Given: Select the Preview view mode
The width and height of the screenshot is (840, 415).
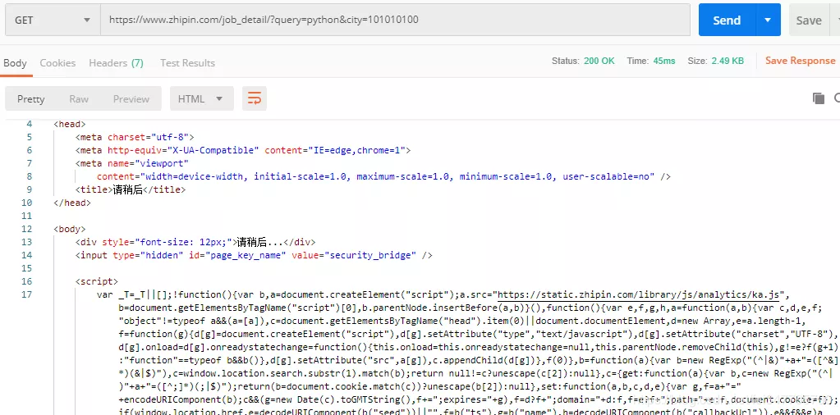Looking at the screenshot, I should click(131, 99).
